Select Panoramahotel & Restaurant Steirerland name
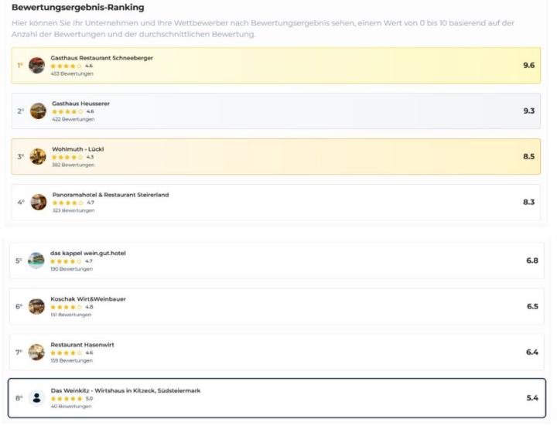This screenshot has height=426, width=557. point(111,195)
